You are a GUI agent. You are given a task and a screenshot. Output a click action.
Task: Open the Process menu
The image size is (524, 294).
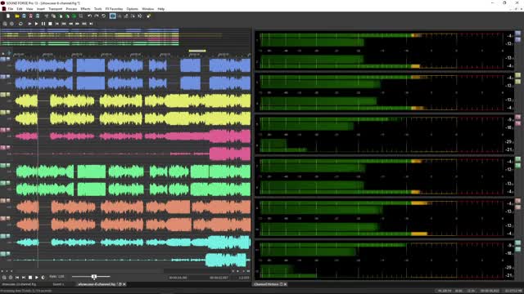pyautogui.click(x=71, y=9)
